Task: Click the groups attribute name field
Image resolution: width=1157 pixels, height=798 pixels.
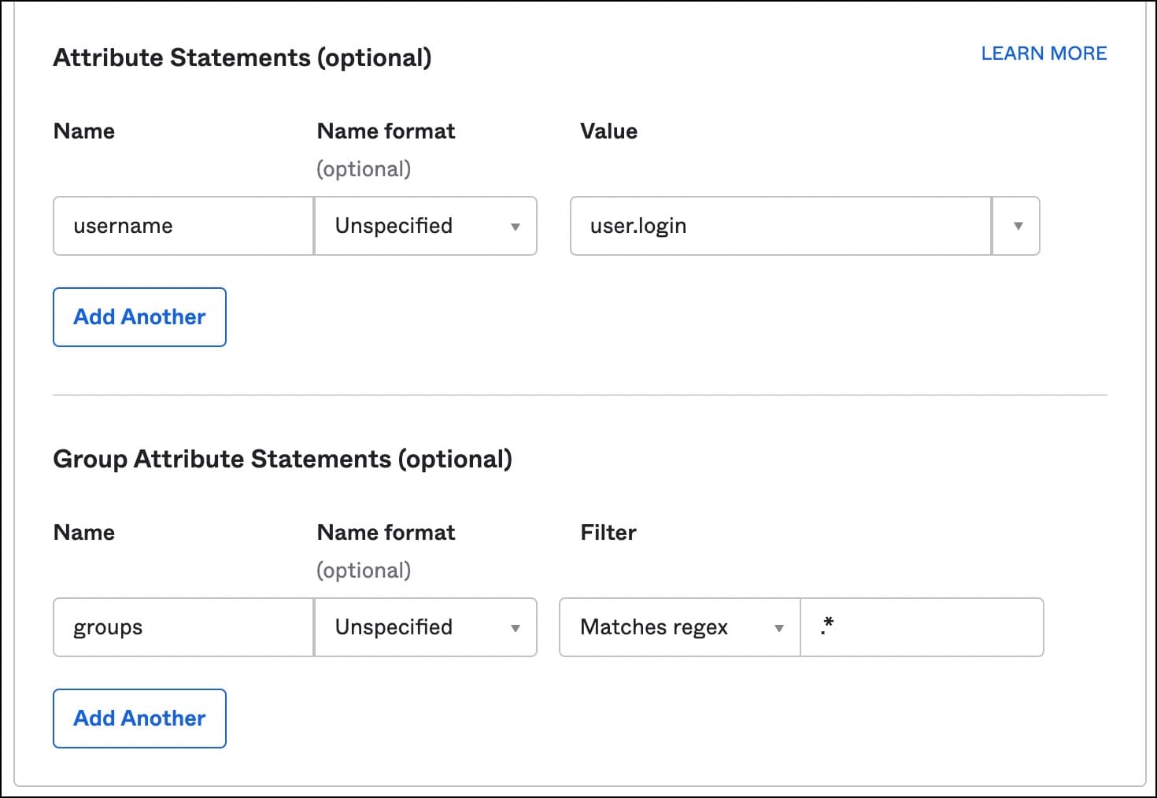Action: click(183, 627)
